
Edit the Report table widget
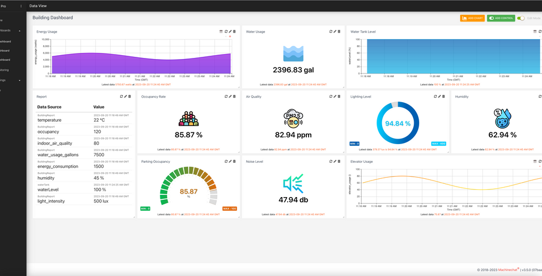pos(126,96)
